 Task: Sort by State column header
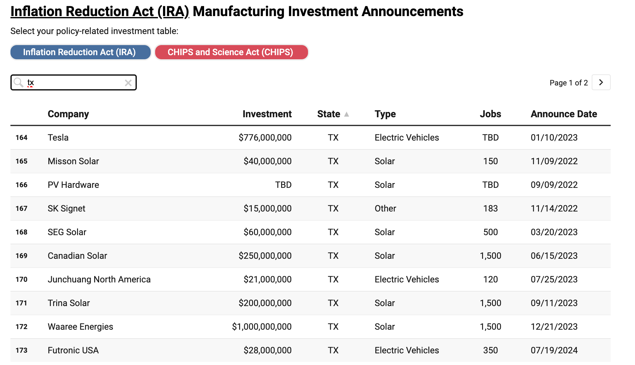tap(329, 114)
